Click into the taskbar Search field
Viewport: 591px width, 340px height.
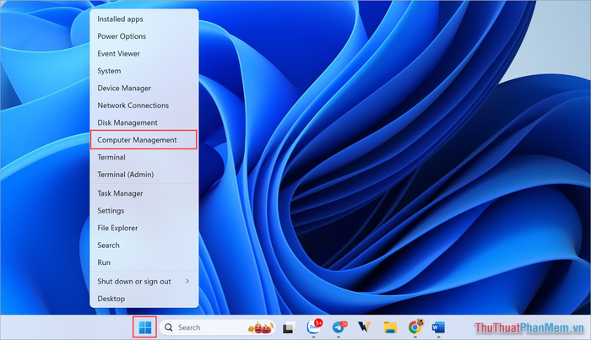pyautogui.click(x=217, y=327)
